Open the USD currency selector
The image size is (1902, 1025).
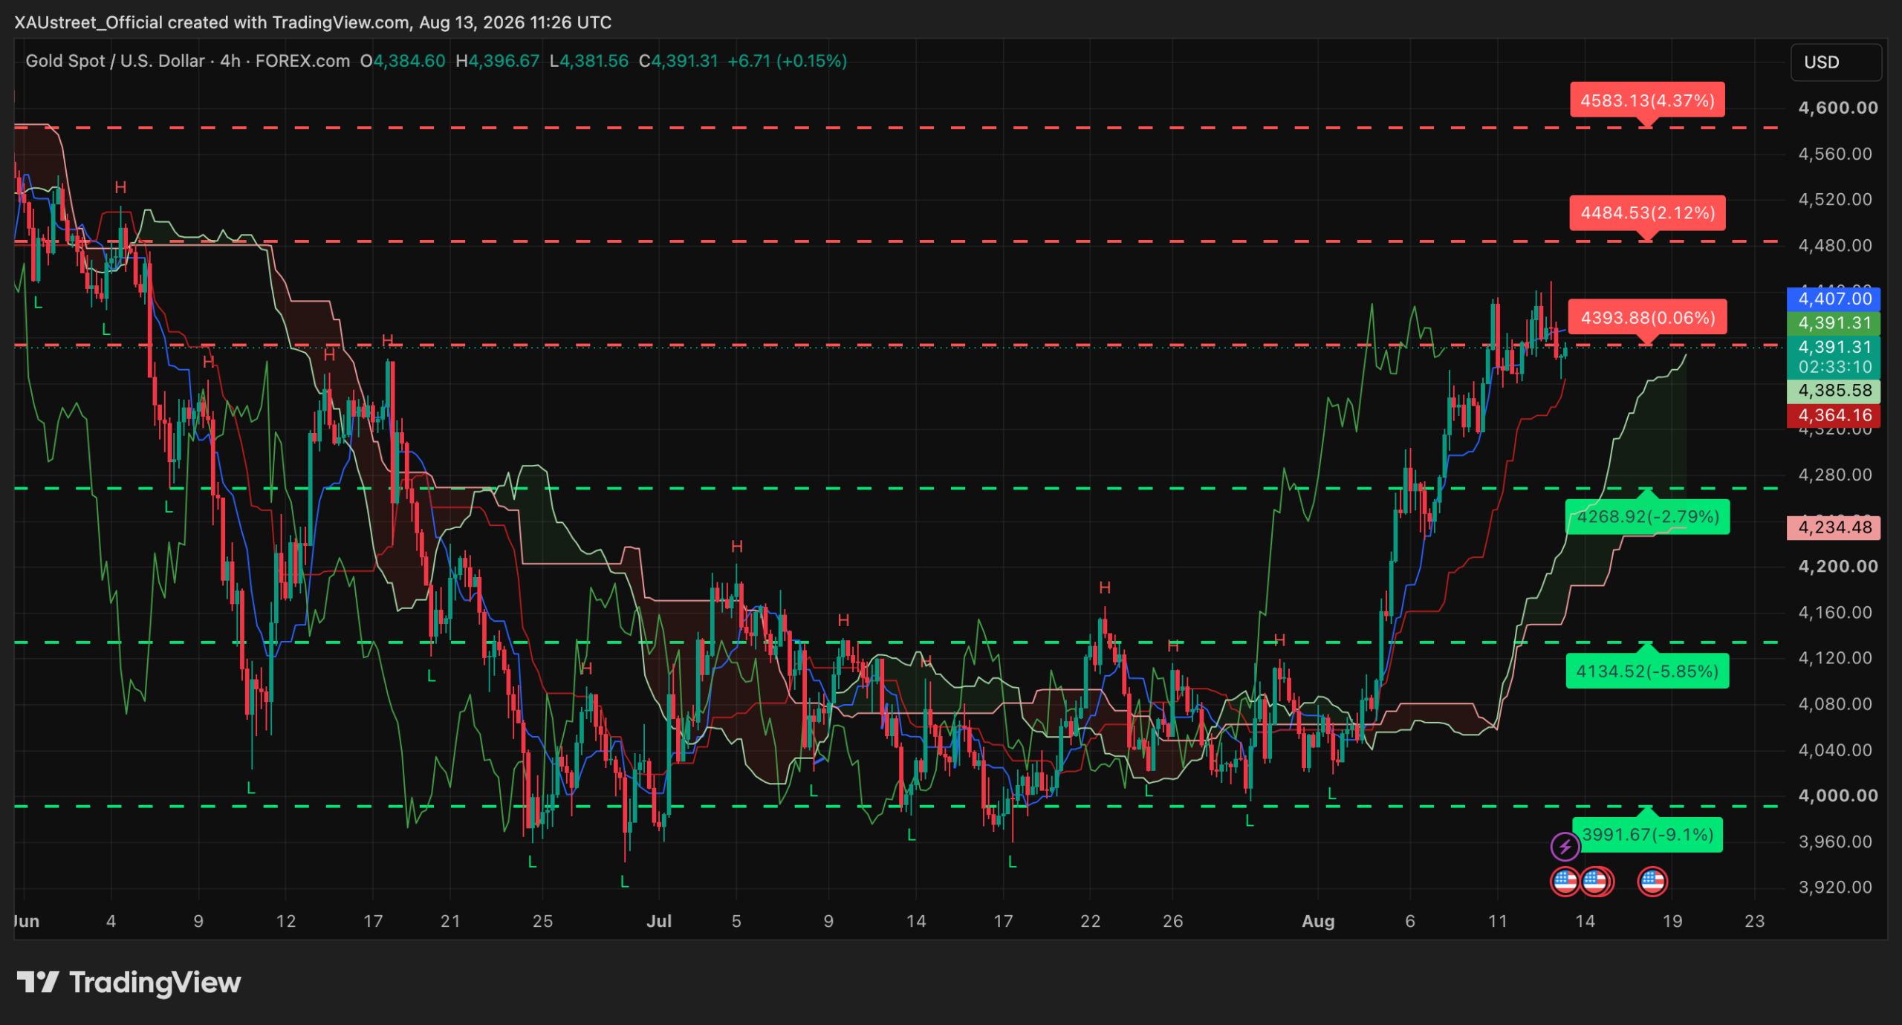1837,62
